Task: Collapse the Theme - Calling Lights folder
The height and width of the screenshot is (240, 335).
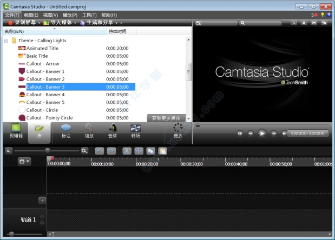Action: point(6,41)
